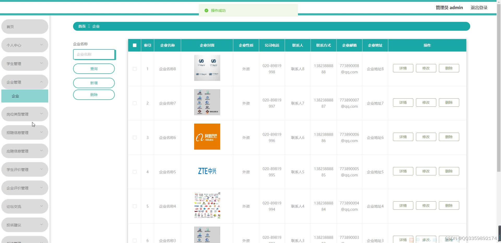Expand the 个人中心 sidebar menu
This screenshot has height=243, width=501.
click(x=25, y=45)
